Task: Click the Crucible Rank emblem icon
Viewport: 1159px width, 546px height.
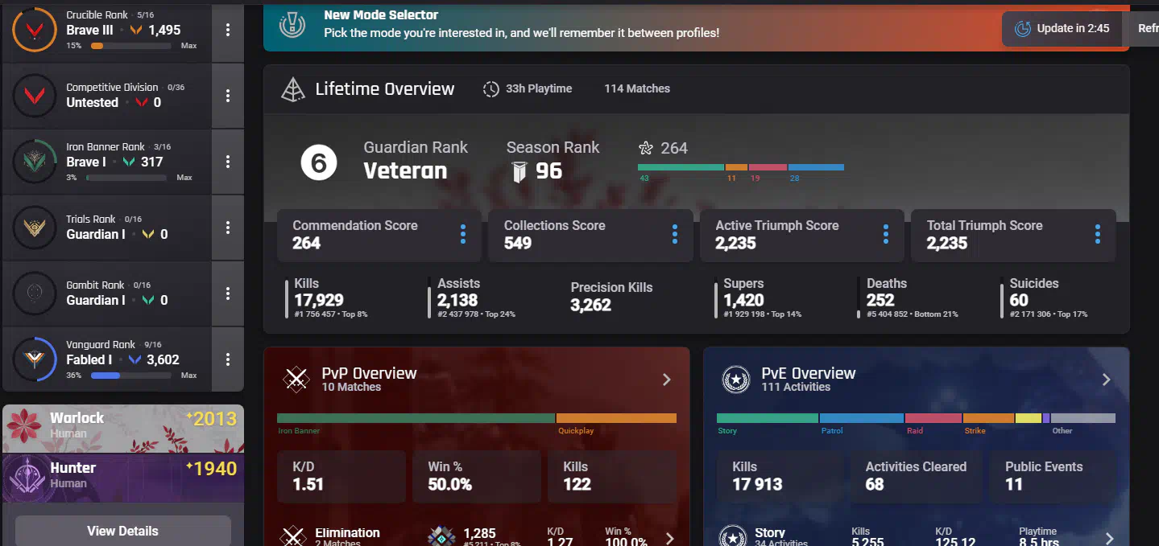Action: (x=35, y=30)
